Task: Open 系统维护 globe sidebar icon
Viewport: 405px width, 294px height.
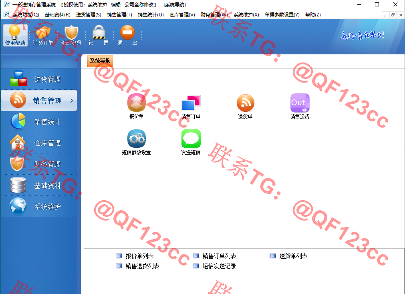Action: 18,206
